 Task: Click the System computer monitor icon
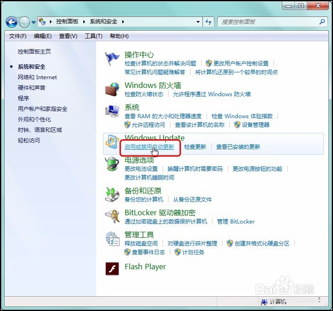coord(112,111)
